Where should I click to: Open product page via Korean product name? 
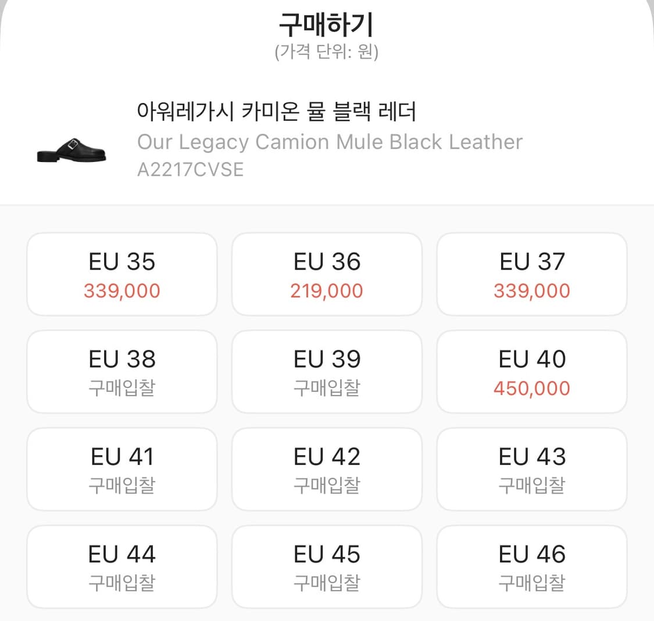pos(277,113)
